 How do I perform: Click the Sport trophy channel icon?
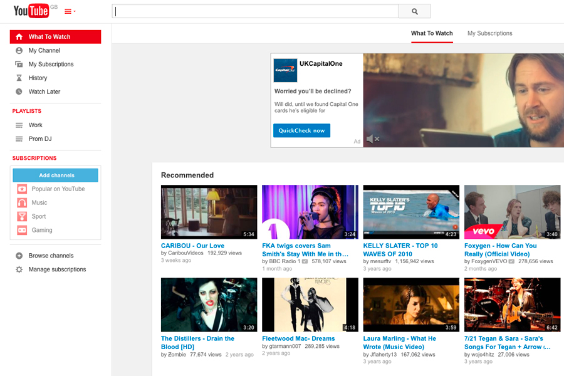[x=22, y=216]
